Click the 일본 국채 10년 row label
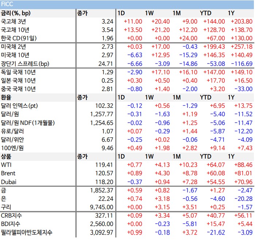Viewport: 255px width, 240px height. pos(18,81)
